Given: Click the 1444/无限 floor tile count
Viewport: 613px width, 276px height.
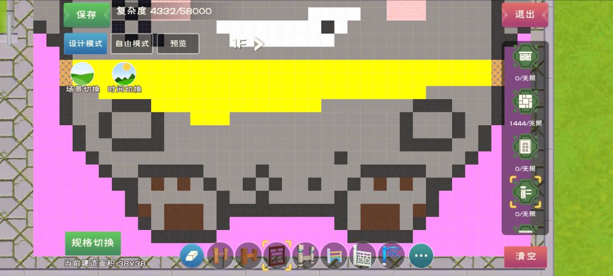Looking at the screenshot, I should click(526, 124).
